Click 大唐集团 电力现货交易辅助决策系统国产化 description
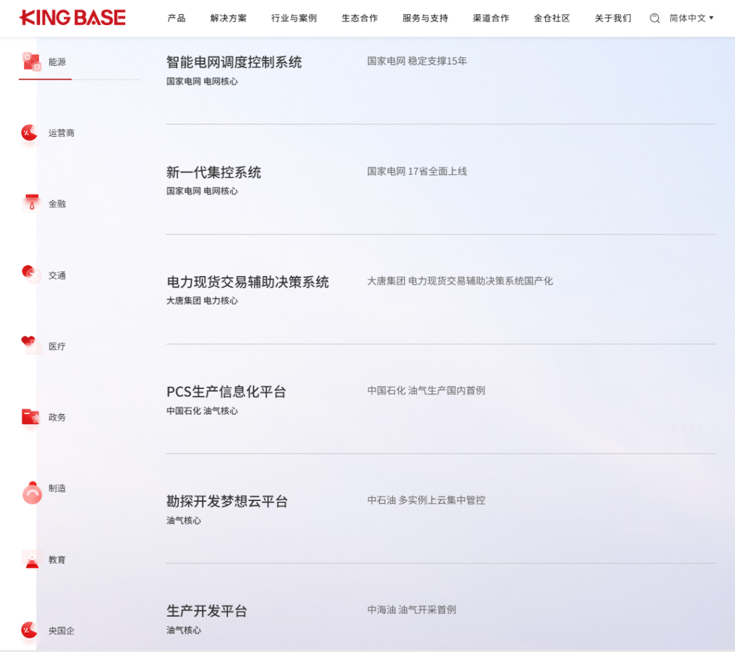 pyautogui.click(x=460, y=281)
